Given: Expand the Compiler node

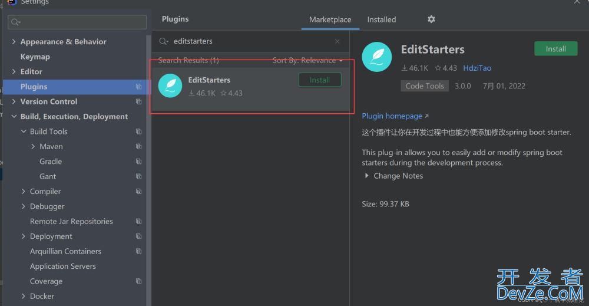Looking at the screenshot, I should coord(24,192).
